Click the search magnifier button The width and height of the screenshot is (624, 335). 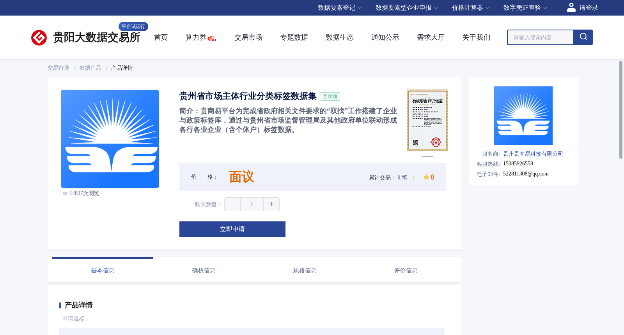(583, 37)
